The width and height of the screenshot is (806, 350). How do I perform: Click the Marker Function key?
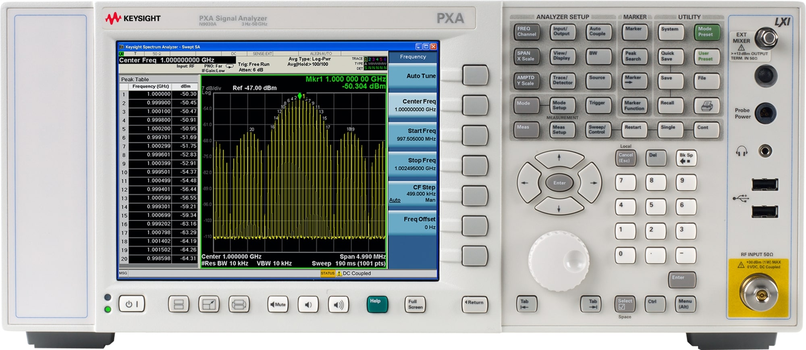(634, 106)
